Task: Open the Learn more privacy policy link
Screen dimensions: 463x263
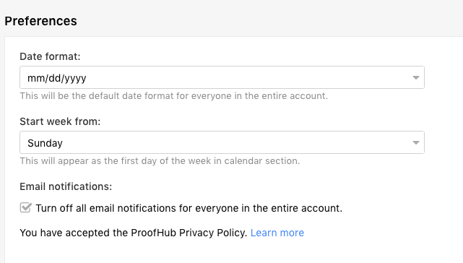Action: click(277, 233)
